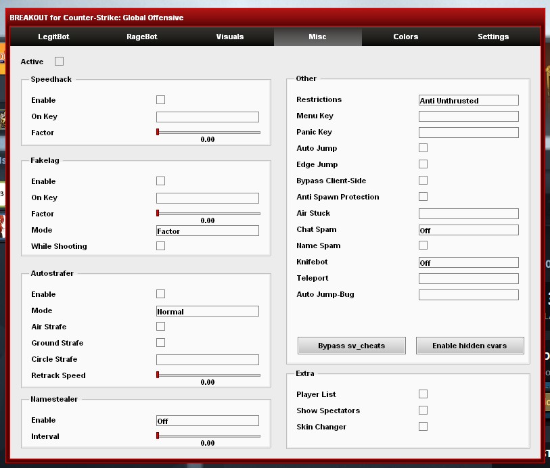This screenshot has width=550, height=468.
Task: Select the Misc tab
Action: (x=317, y=37)
